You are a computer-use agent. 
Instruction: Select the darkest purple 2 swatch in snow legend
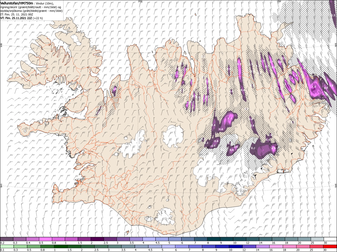pos(97,239)
